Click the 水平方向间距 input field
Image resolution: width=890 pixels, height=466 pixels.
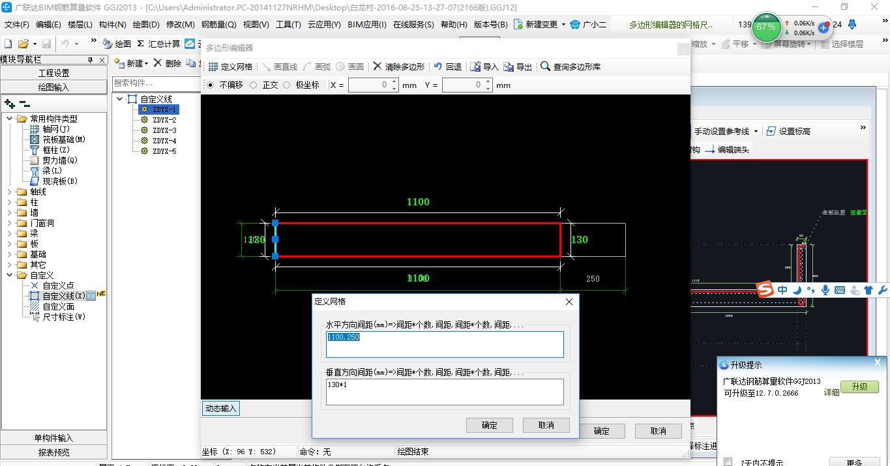(445, 344)
